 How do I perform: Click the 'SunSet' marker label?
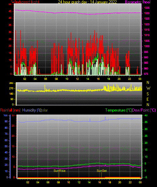tap(102, 171)
